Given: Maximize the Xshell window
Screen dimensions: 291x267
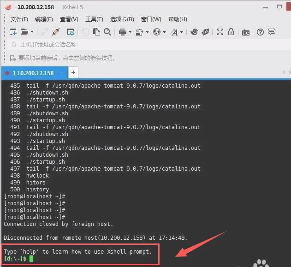Looking at the screenshot, I should tap(279, 6).
